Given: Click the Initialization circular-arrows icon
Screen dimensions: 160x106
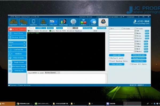Looking at the screenshot, I should [10, 54].
